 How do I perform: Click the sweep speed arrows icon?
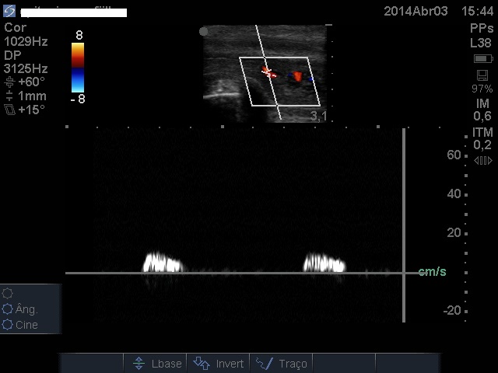[x=482, y=160]
